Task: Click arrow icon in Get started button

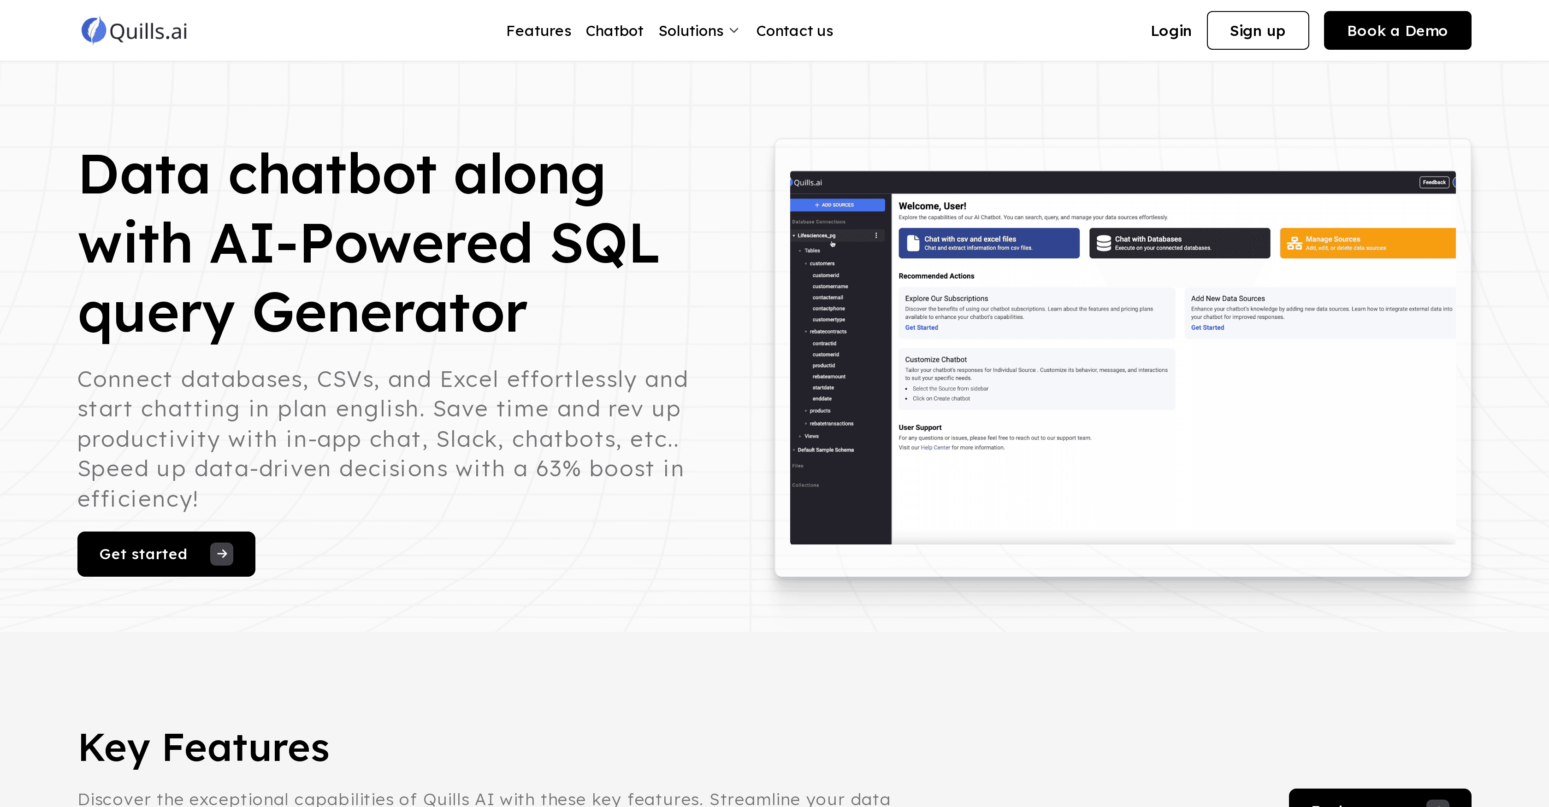Action: (221, 553)
